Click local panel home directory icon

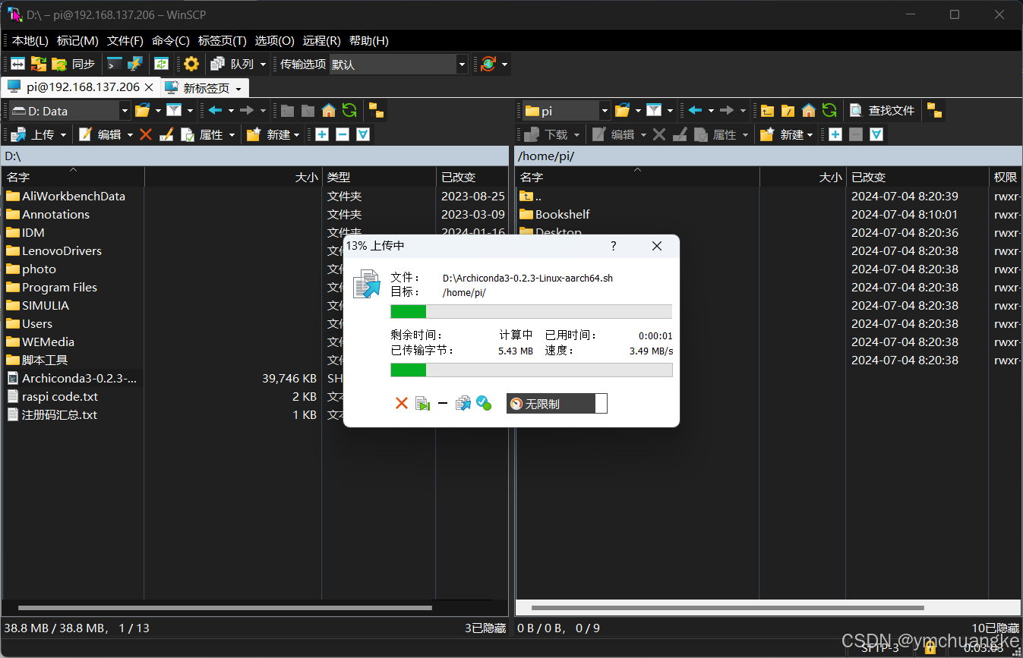pos(329,111)
